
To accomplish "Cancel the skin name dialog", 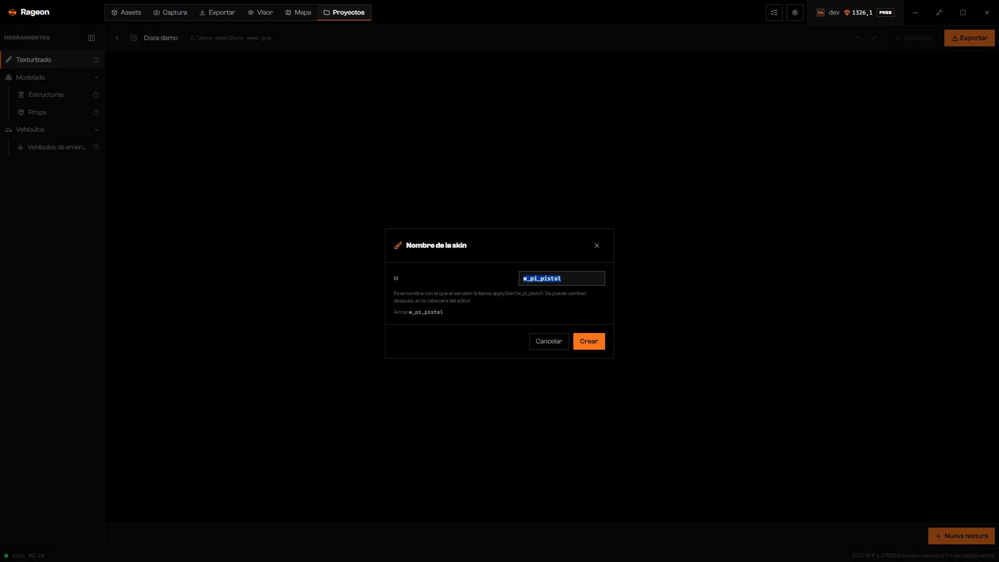I will pyautogui.click(x=549, y=341).
